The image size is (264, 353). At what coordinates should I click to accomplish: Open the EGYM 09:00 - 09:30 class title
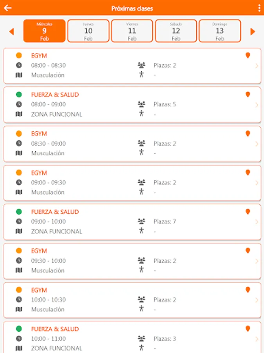(39, 173)
